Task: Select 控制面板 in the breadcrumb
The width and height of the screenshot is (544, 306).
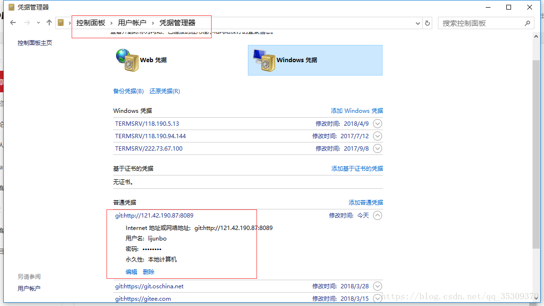Action: (x=91, y=23)
